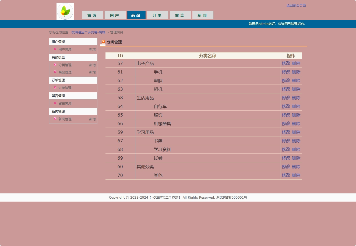356x246 pixels.
Task: Open the 留言 navigation tab
Action: pos(180,15)
